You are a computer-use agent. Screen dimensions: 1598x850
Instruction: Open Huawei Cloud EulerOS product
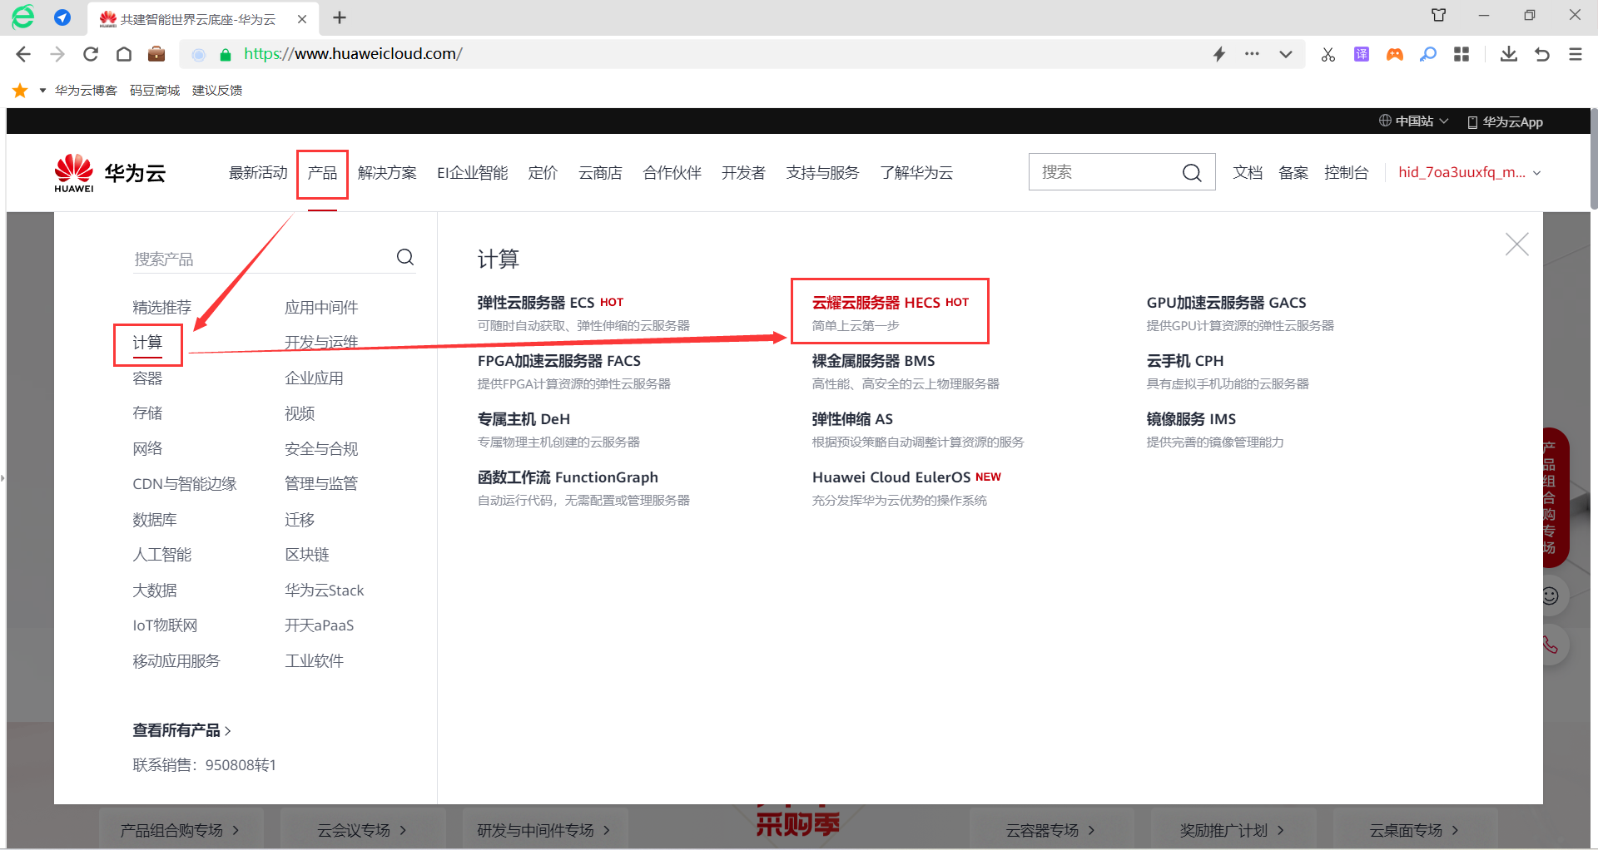tap(891, 477)
